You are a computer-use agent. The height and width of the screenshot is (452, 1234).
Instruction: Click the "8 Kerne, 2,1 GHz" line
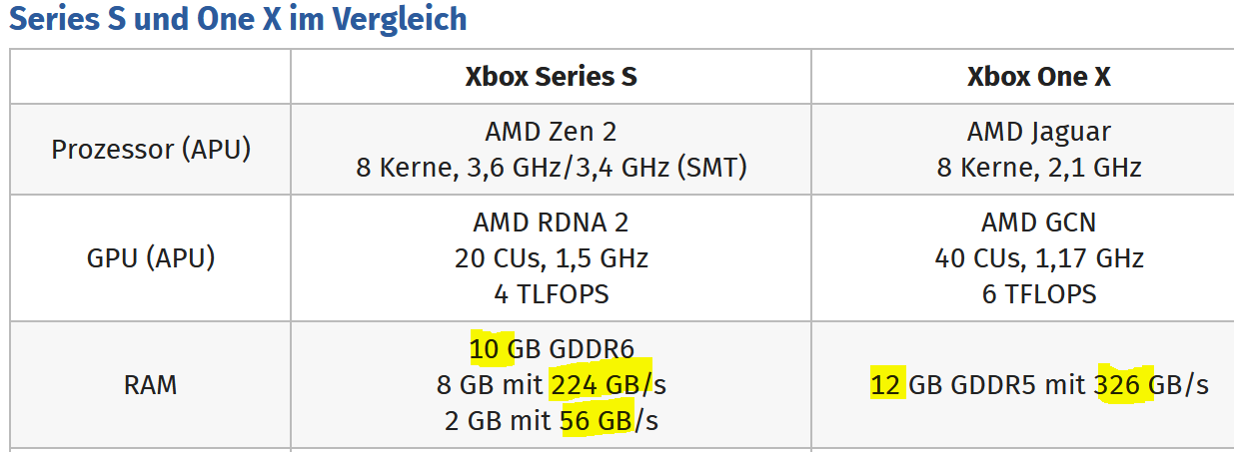(x=1038, y=168)
